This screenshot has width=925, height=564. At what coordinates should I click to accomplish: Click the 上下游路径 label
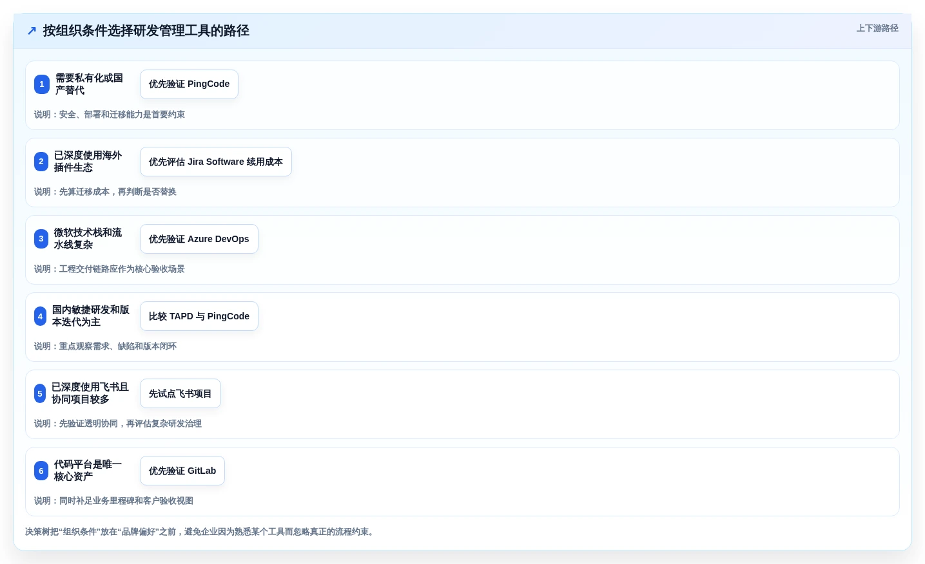877,28
